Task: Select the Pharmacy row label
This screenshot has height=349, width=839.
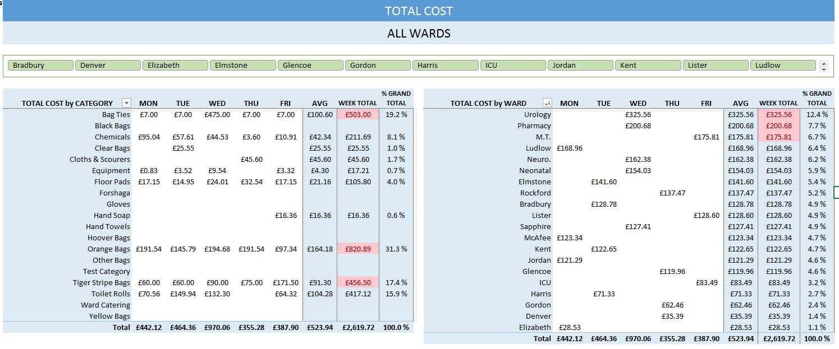Action: [534, 126]
